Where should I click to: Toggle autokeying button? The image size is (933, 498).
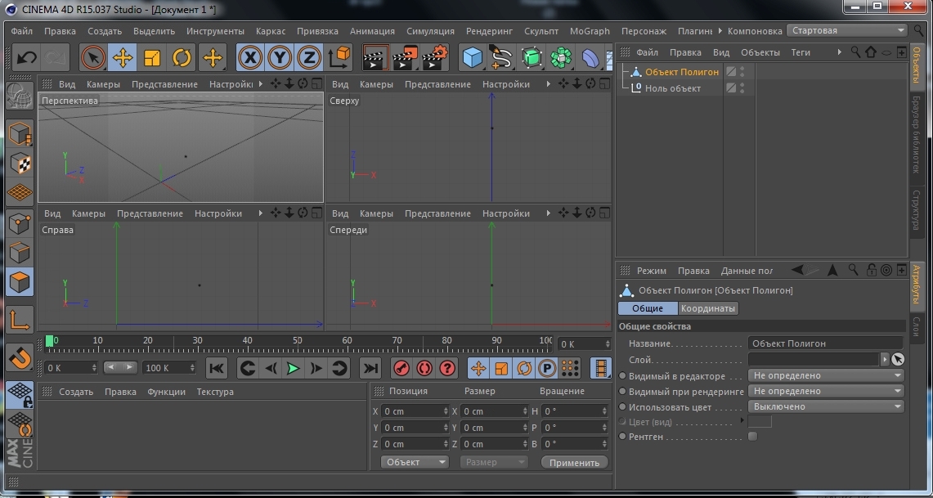[x=424, y=368]
